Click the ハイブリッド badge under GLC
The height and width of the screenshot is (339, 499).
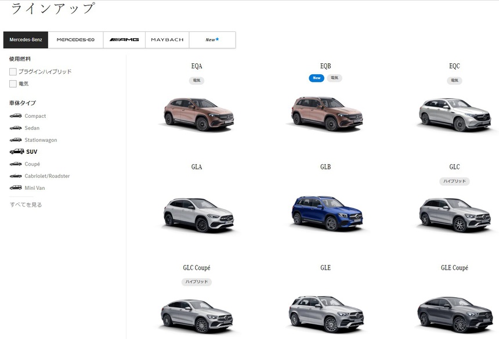454,181
